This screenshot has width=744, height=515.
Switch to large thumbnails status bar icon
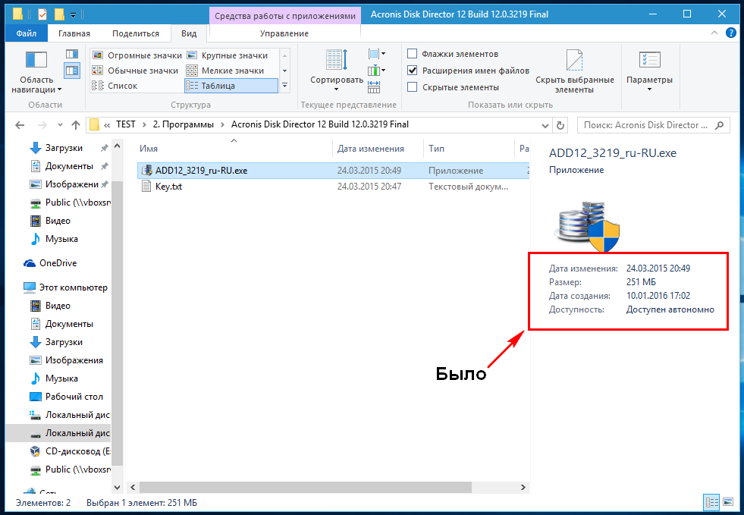point(728,502)
